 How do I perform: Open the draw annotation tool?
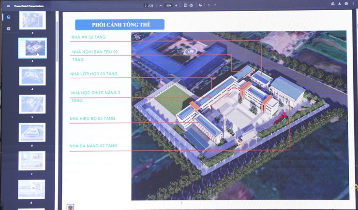[200, 5]
